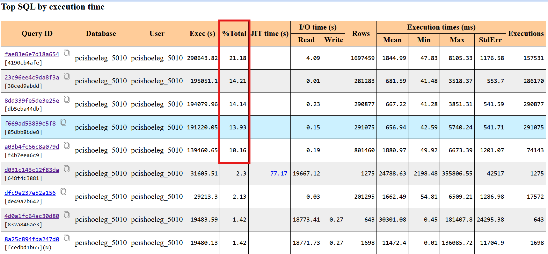
Task: Click the Max sub-header
Action: (457, 40)
